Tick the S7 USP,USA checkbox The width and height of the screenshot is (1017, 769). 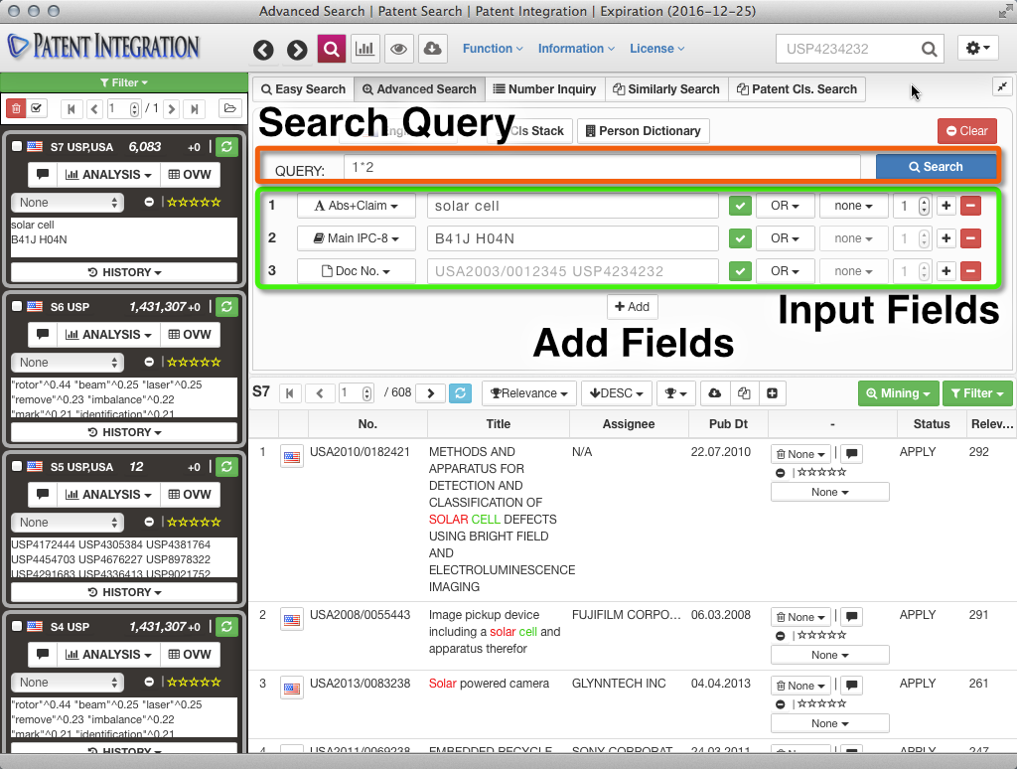point(17,146)
